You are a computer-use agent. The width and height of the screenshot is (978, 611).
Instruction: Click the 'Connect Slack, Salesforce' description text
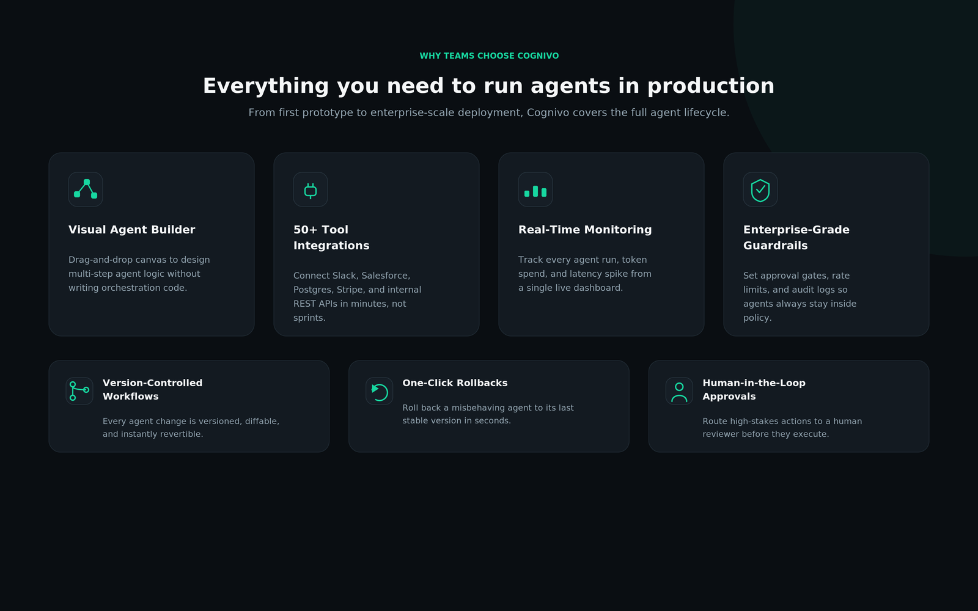pos(357,296)
